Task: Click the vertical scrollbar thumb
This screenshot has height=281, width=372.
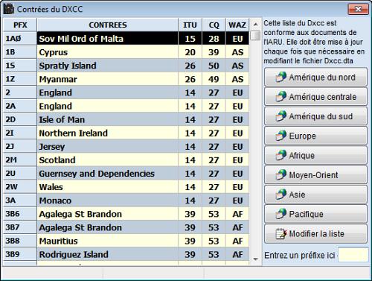Action: pos(255,35)
